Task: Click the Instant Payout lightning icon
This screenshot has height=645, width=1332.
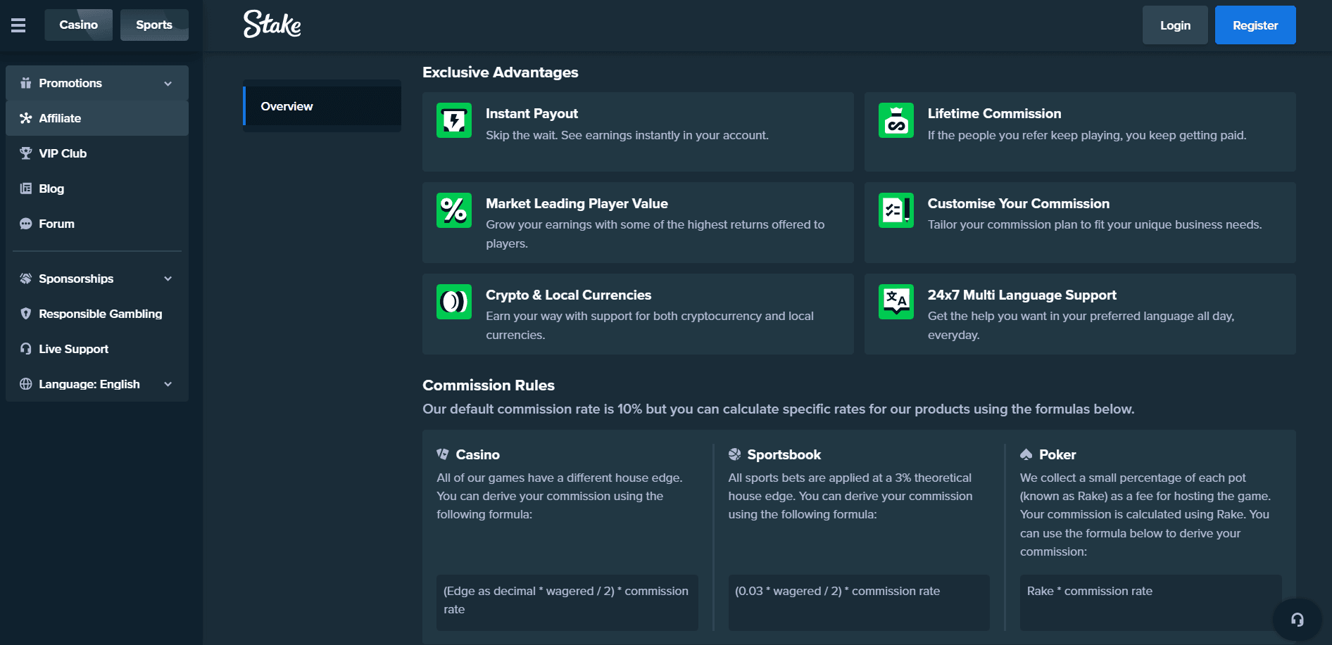Action: pos(454,120)
